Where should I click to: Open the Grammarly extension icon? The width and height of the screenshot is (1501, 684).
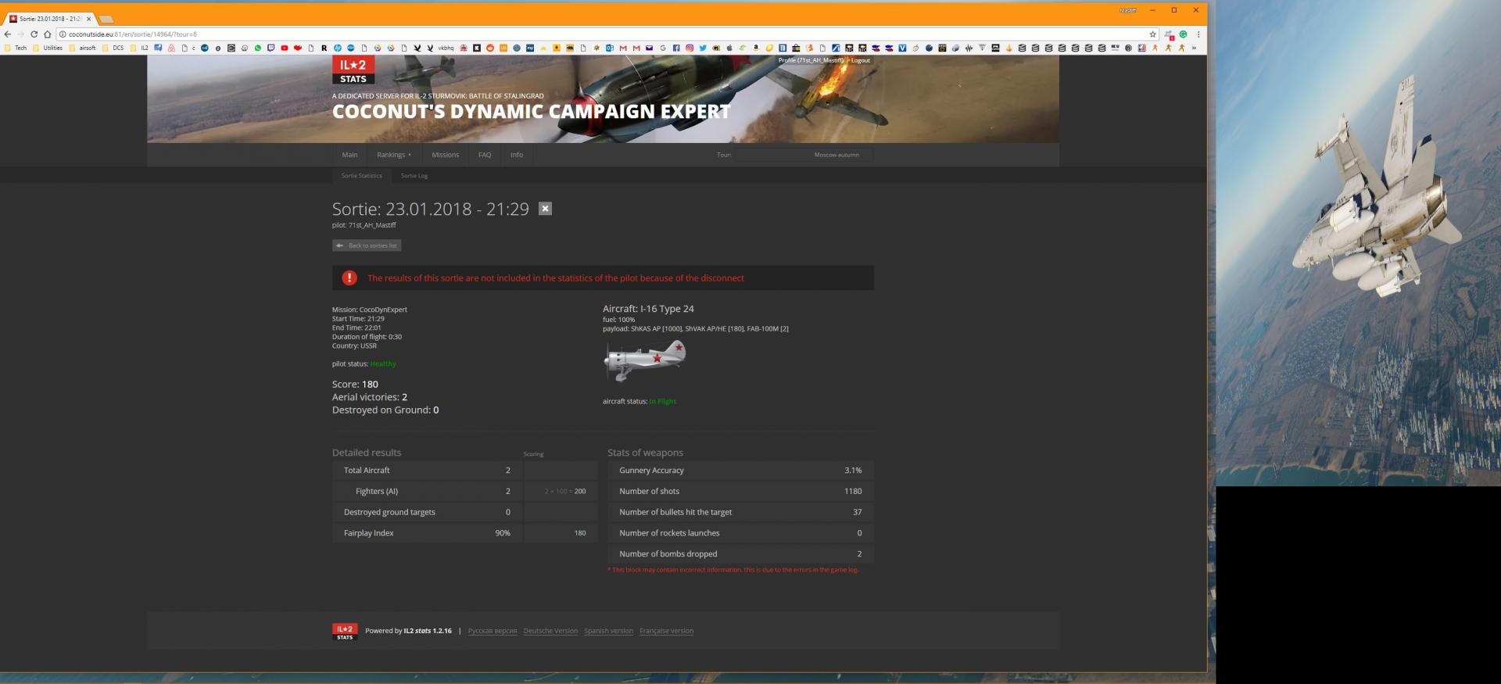coord(1183,34)
